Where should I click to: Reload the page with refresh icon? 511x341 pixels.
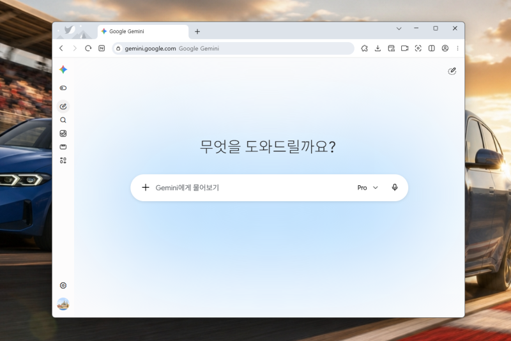(88, 48)
